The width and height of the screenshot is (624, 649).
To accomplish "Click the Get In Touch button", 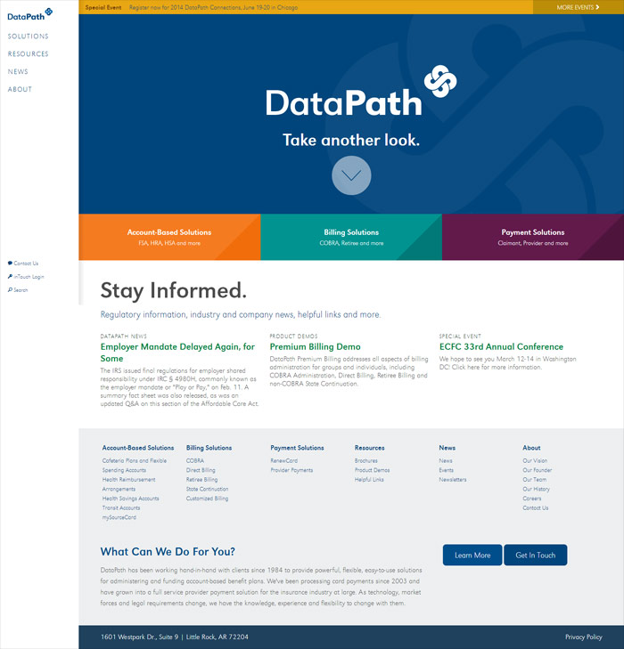I will tap(536, 555).
